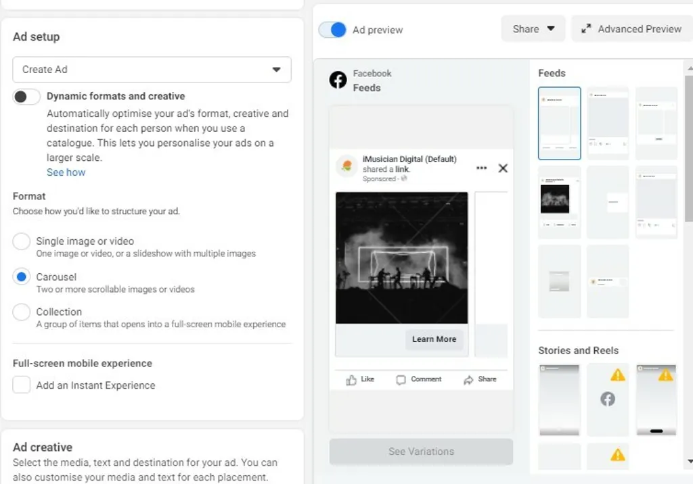Select the Single image or video format
The width and height of the screenshot is (693, 484).
[x=21, y=241]
